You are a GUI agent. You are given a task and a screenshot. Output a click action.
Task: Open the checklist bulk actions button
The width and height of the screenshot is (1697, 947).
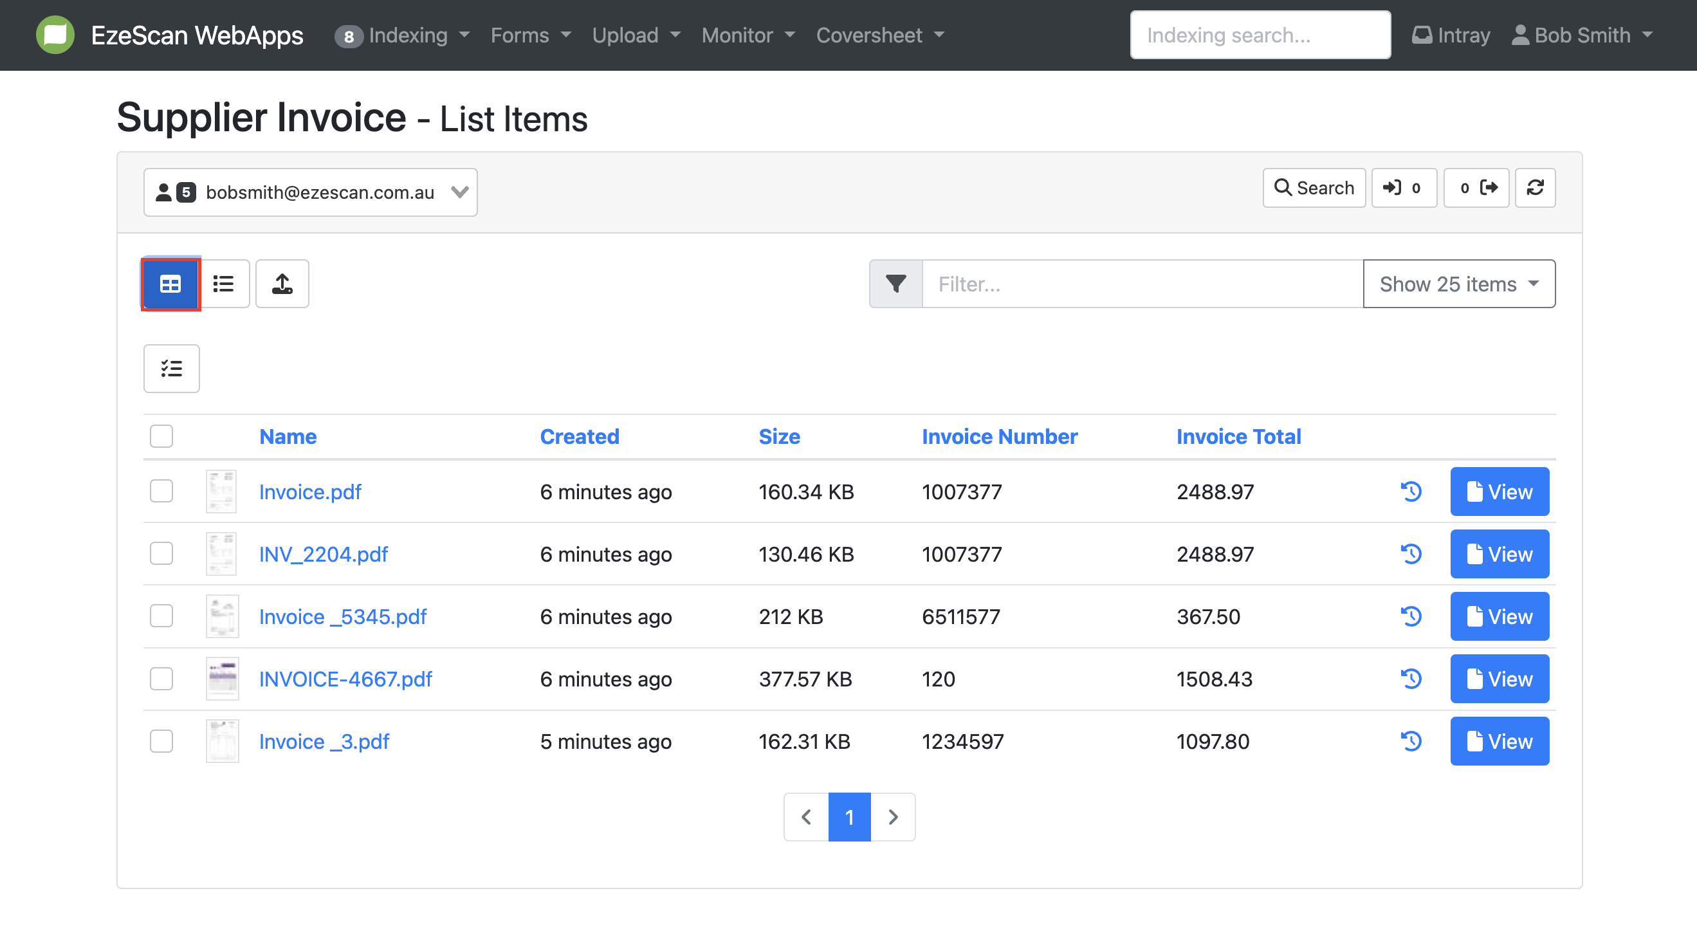171,369
